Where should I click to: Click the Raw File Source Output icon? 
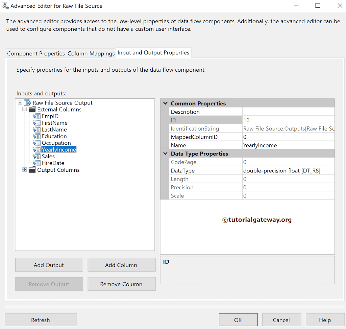(x=27, y=102)
